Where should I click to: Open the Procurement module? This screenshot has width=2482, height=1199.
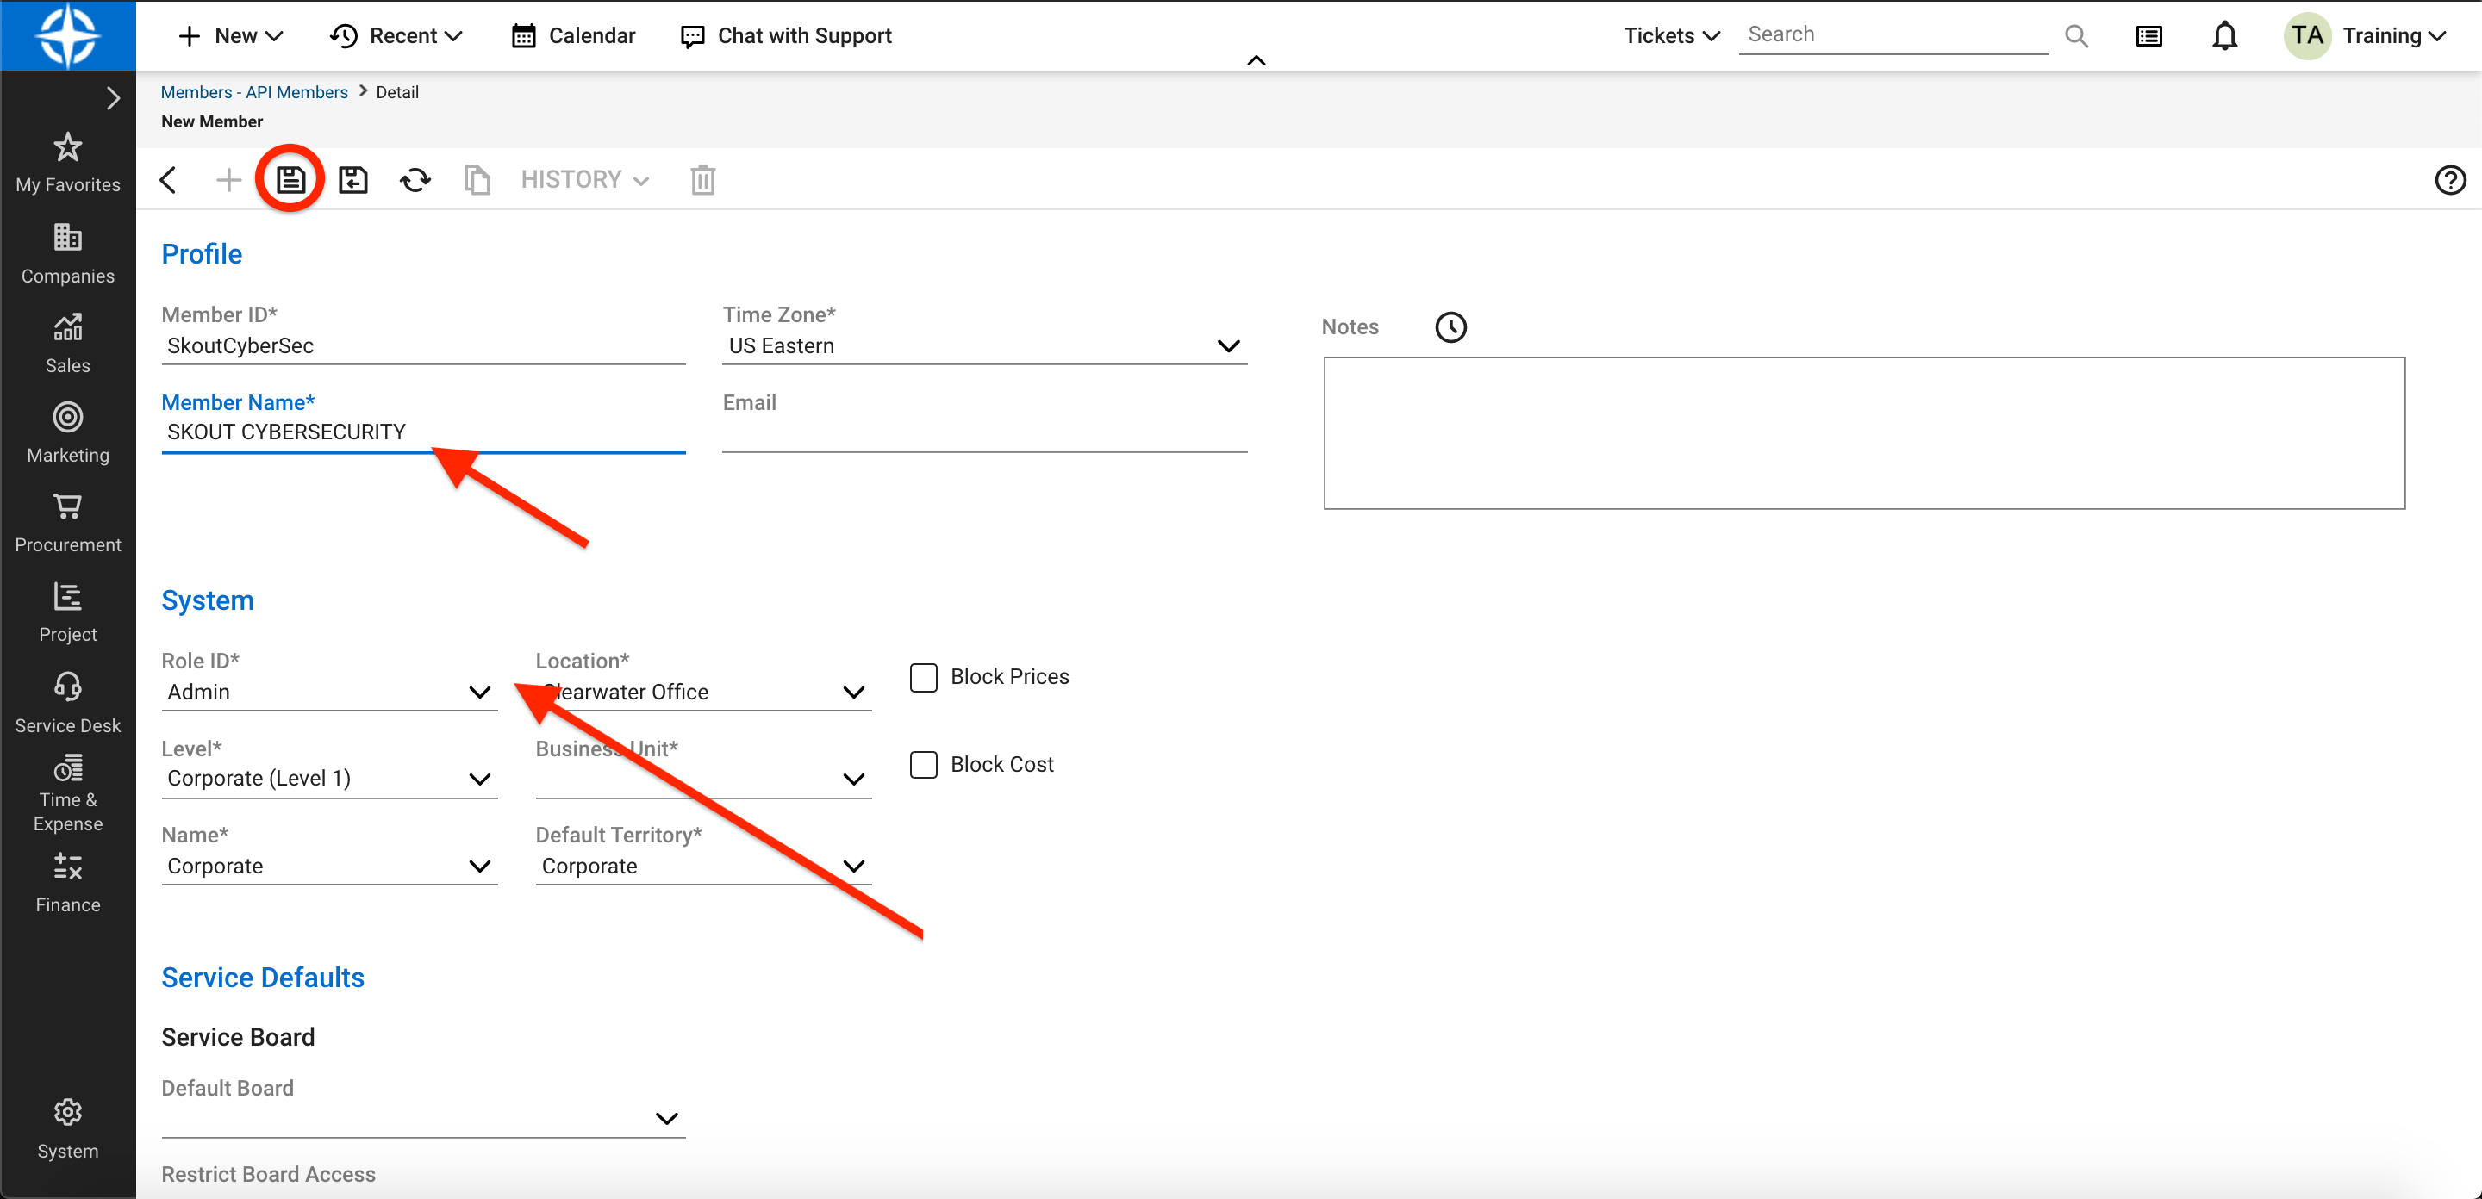tap(67, 523)
